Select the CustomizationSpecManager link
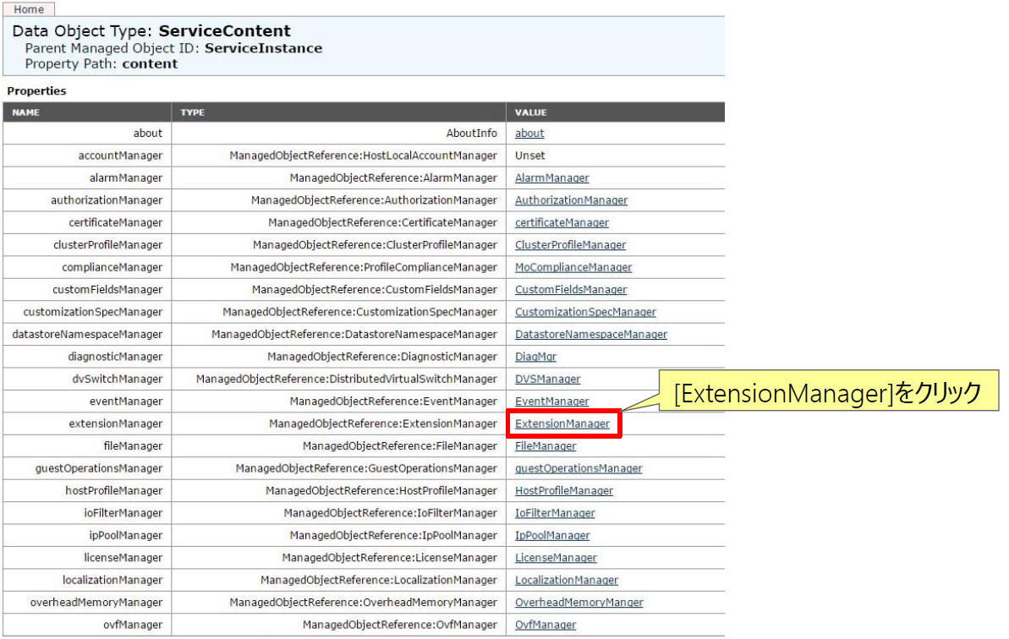The image size is (1009, 639). point(585,312)
